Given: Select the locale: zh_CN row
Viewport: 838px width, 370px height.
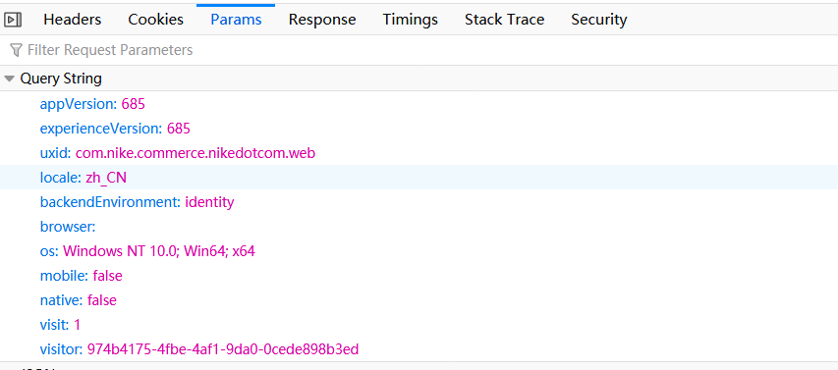Looking at the screenshot, I should (x=419, y=178).
